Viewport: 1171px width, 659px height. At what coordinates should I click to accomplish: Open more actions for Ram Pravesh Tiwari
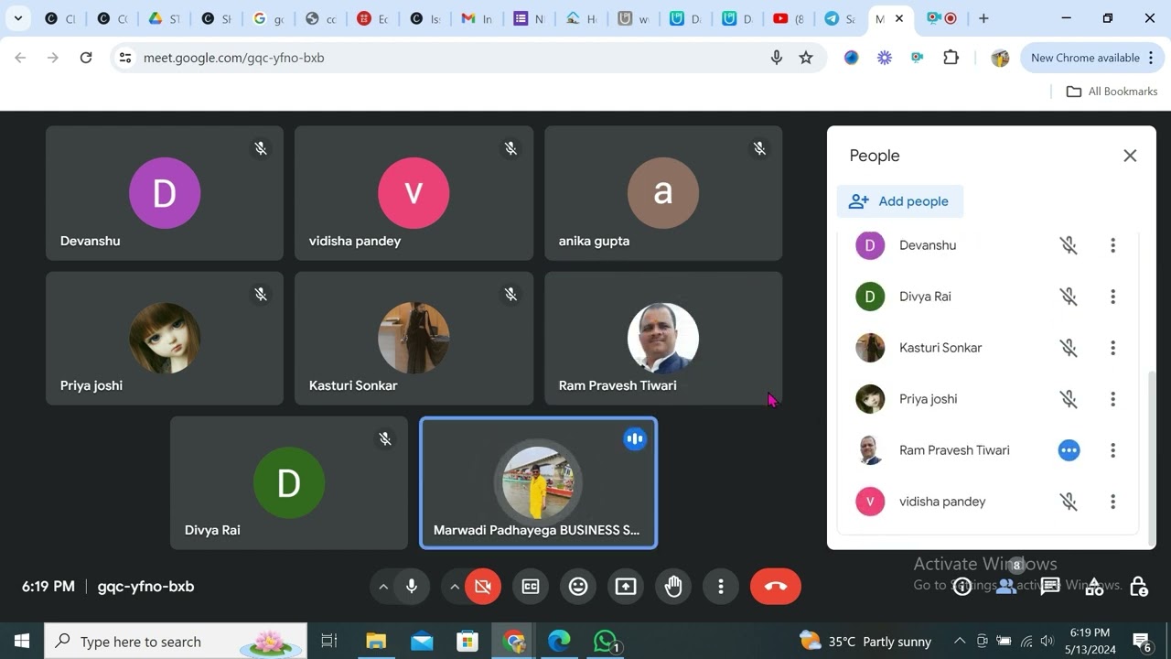point(1112,450)
